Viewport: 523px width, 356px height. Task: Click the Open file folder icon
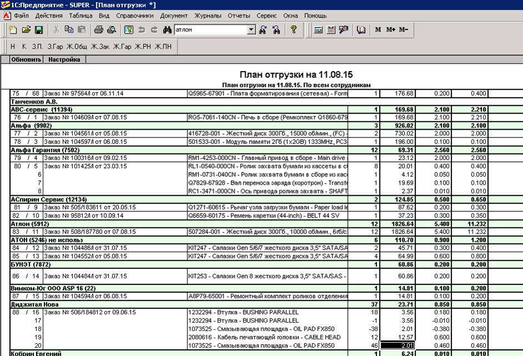point(26,30)
